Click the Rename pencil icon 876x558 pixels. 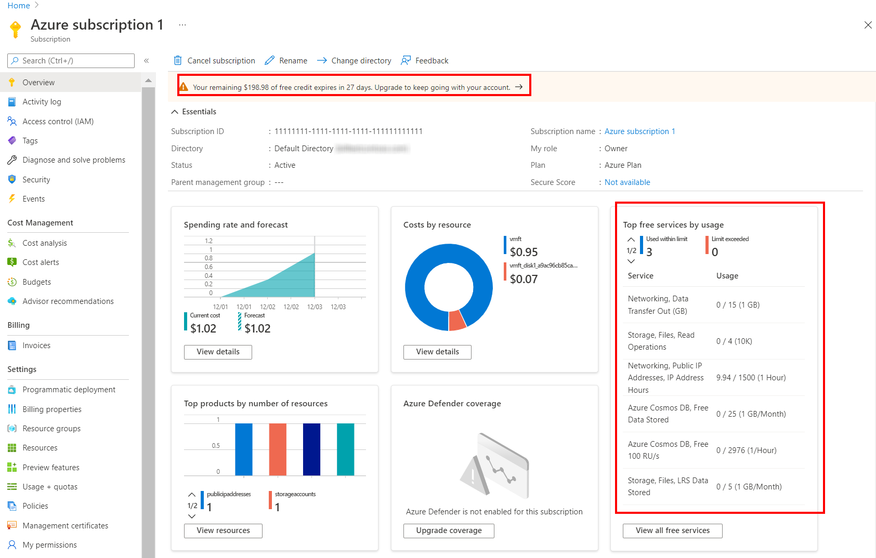point(269,60)
